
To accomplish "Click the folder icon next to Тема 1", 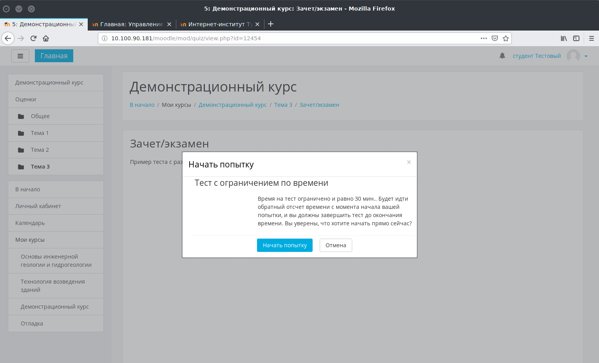I will 21,133.
